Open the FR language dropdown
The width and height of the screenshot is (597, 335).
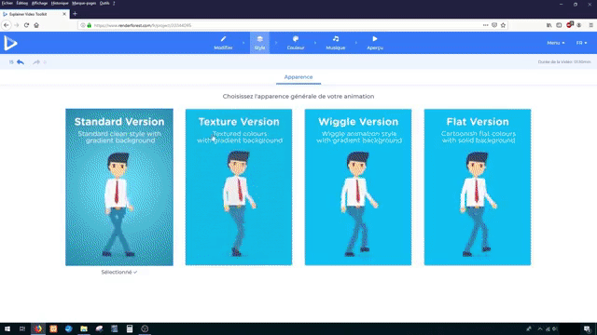tap(581, 43)
